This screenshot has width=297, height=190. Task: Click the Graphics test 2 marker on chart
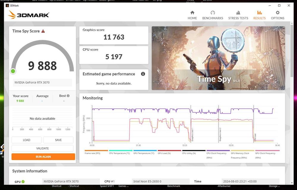[x=220, y=134]
